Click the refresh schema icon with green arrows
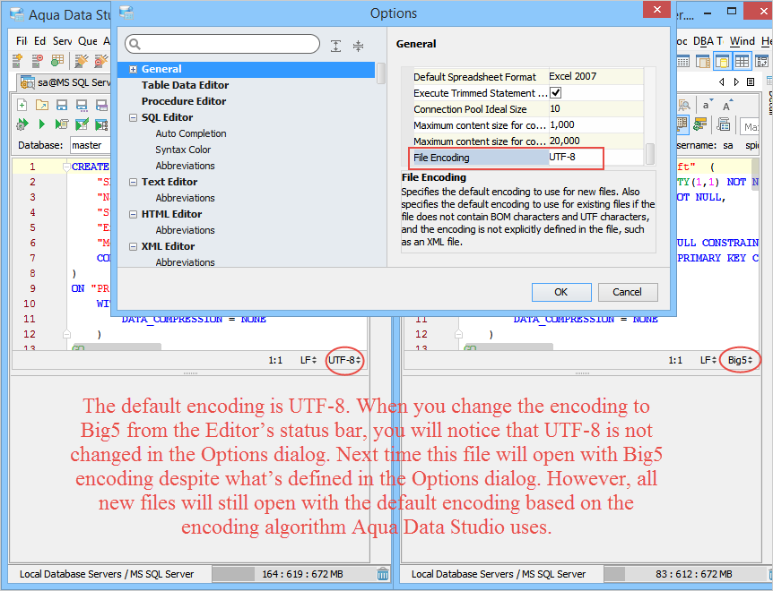This screenshot has height=591, width=773. (699, 124)
